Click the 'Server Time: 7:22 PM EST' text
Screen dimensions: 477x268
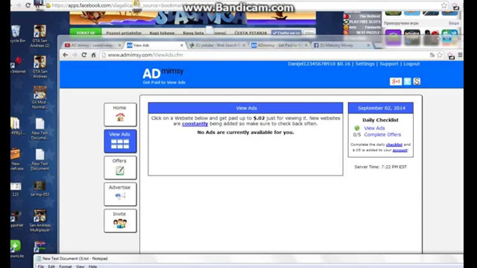click(x=380, y=167)
